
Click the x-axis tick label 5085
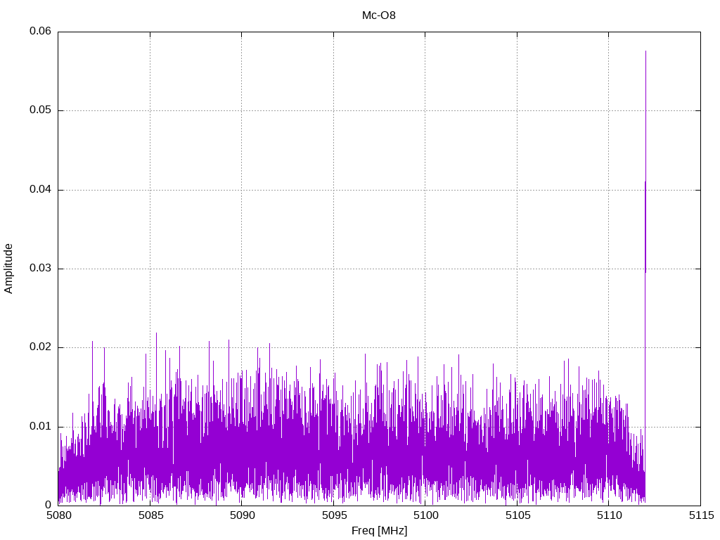(150, 515)
